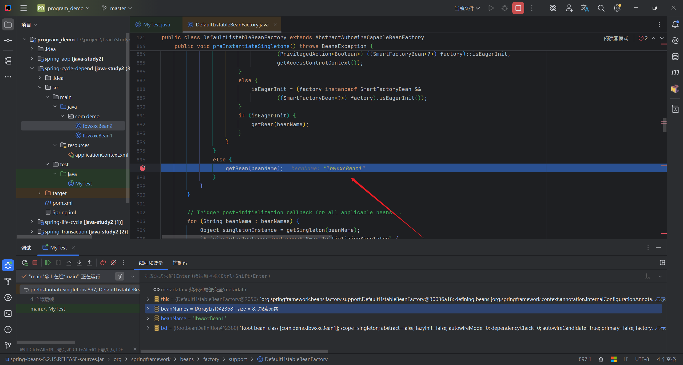The height and width of the screenshot is (365, 683).
Task: Click the Step Into debug icon
Action: (79, 263)
